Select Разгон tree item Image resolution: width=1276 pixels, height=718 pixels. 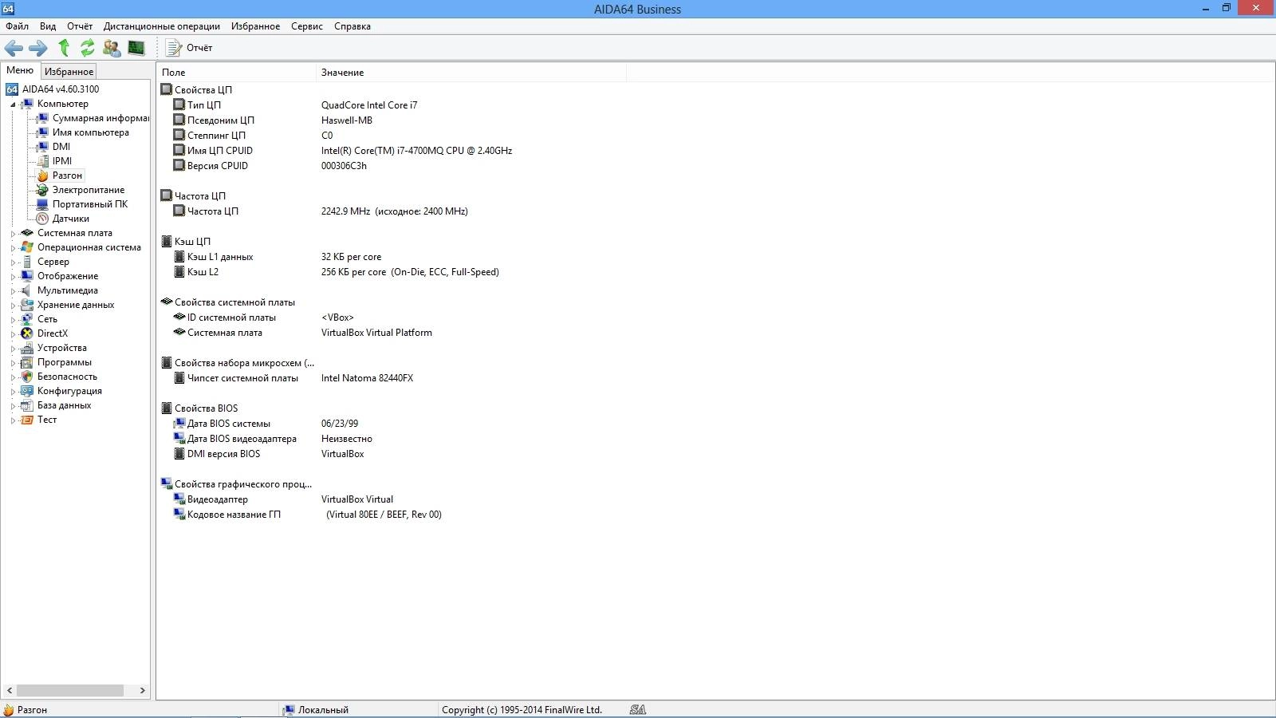point(67,176)
